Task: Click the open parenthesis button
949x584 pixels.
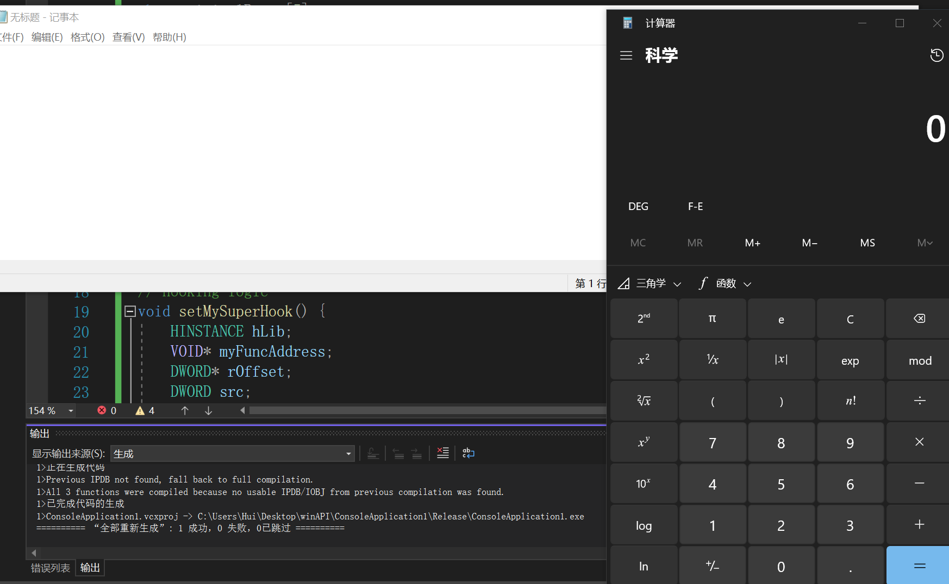Action: [x=713, y=401]
